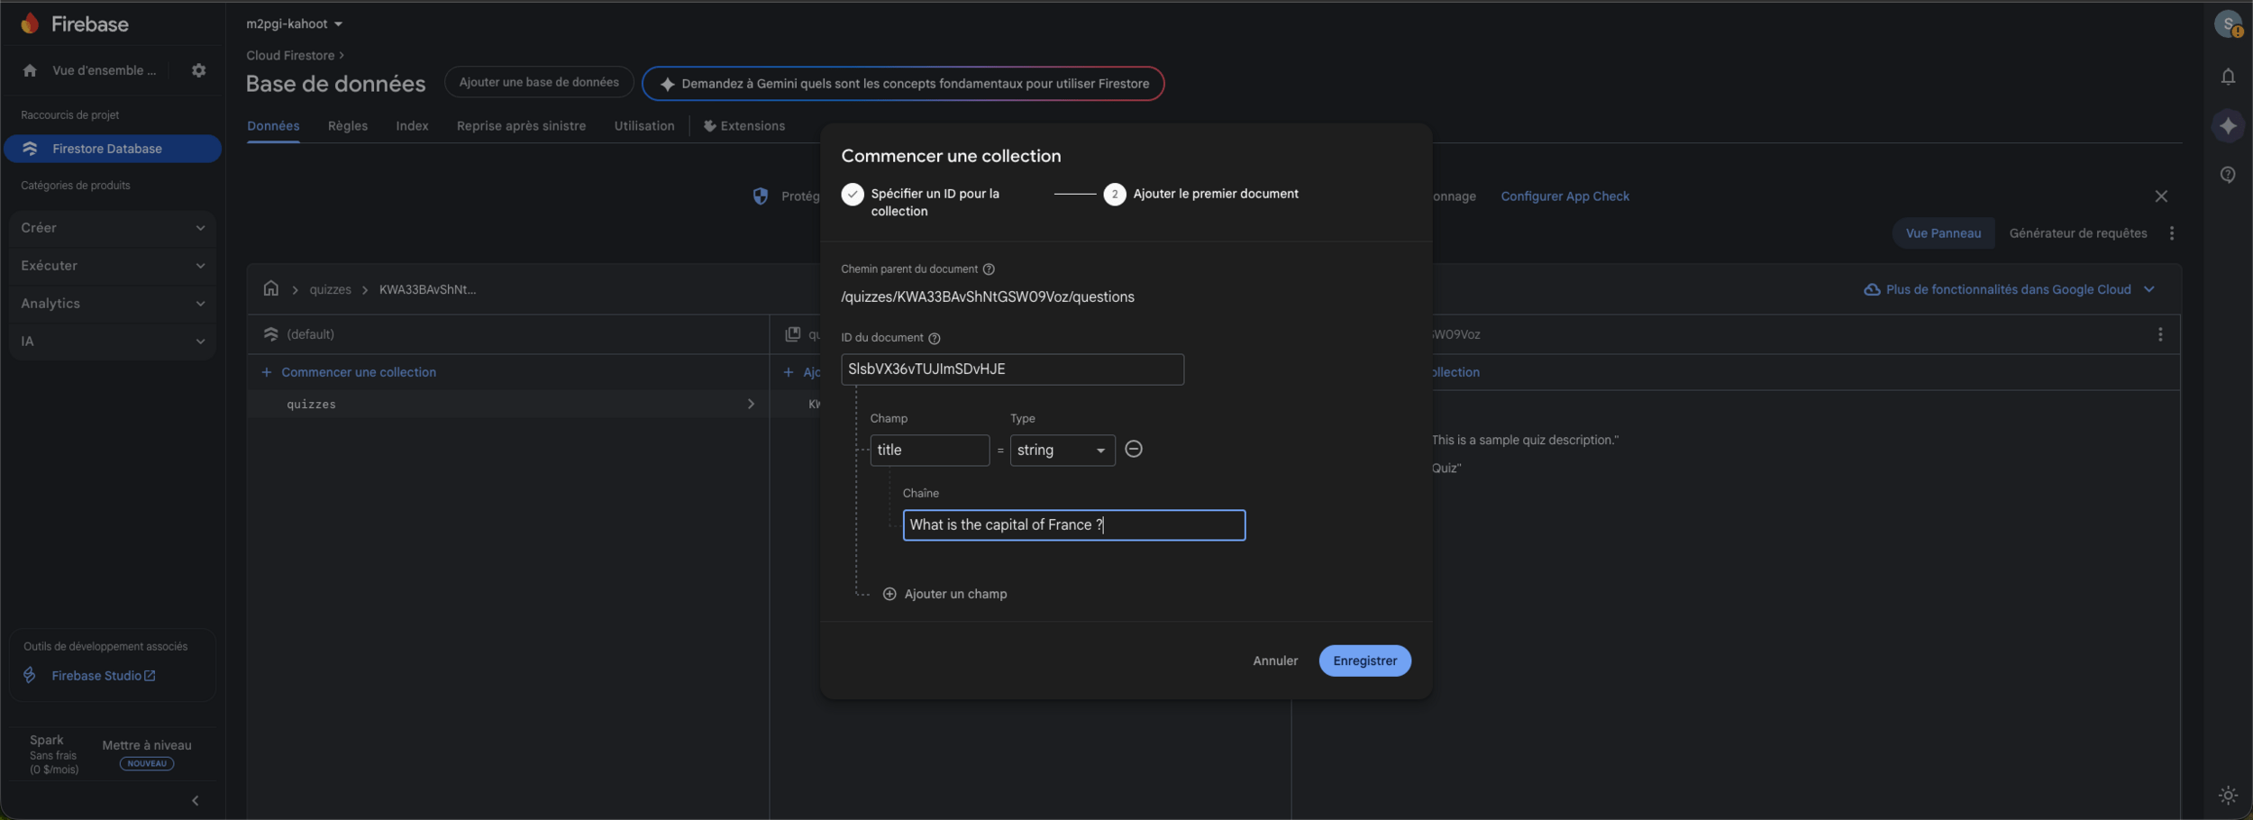Viewport: 2253px width, 820px height.
Task: Open the Configurer App Check link
Action: (x=1564, y=196)
